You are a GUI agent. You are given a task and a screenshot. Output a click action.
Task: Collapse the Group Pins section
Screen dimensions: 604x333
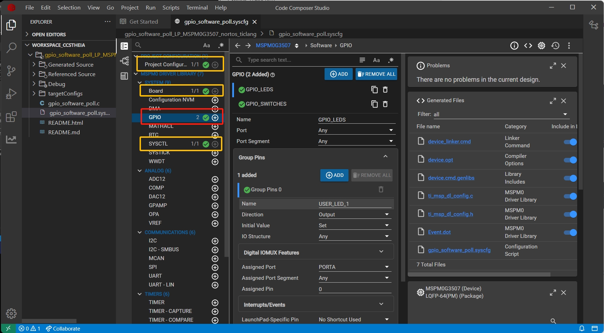point(386,156)
